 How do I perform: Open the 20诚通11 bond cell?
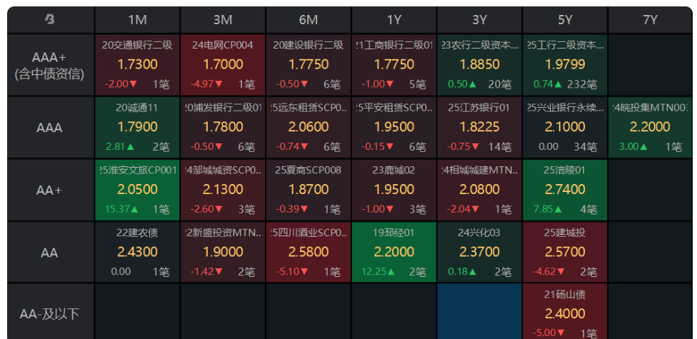[137, 128]
